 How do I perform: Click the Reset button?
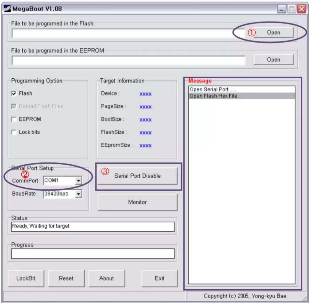tap(66, 278)
